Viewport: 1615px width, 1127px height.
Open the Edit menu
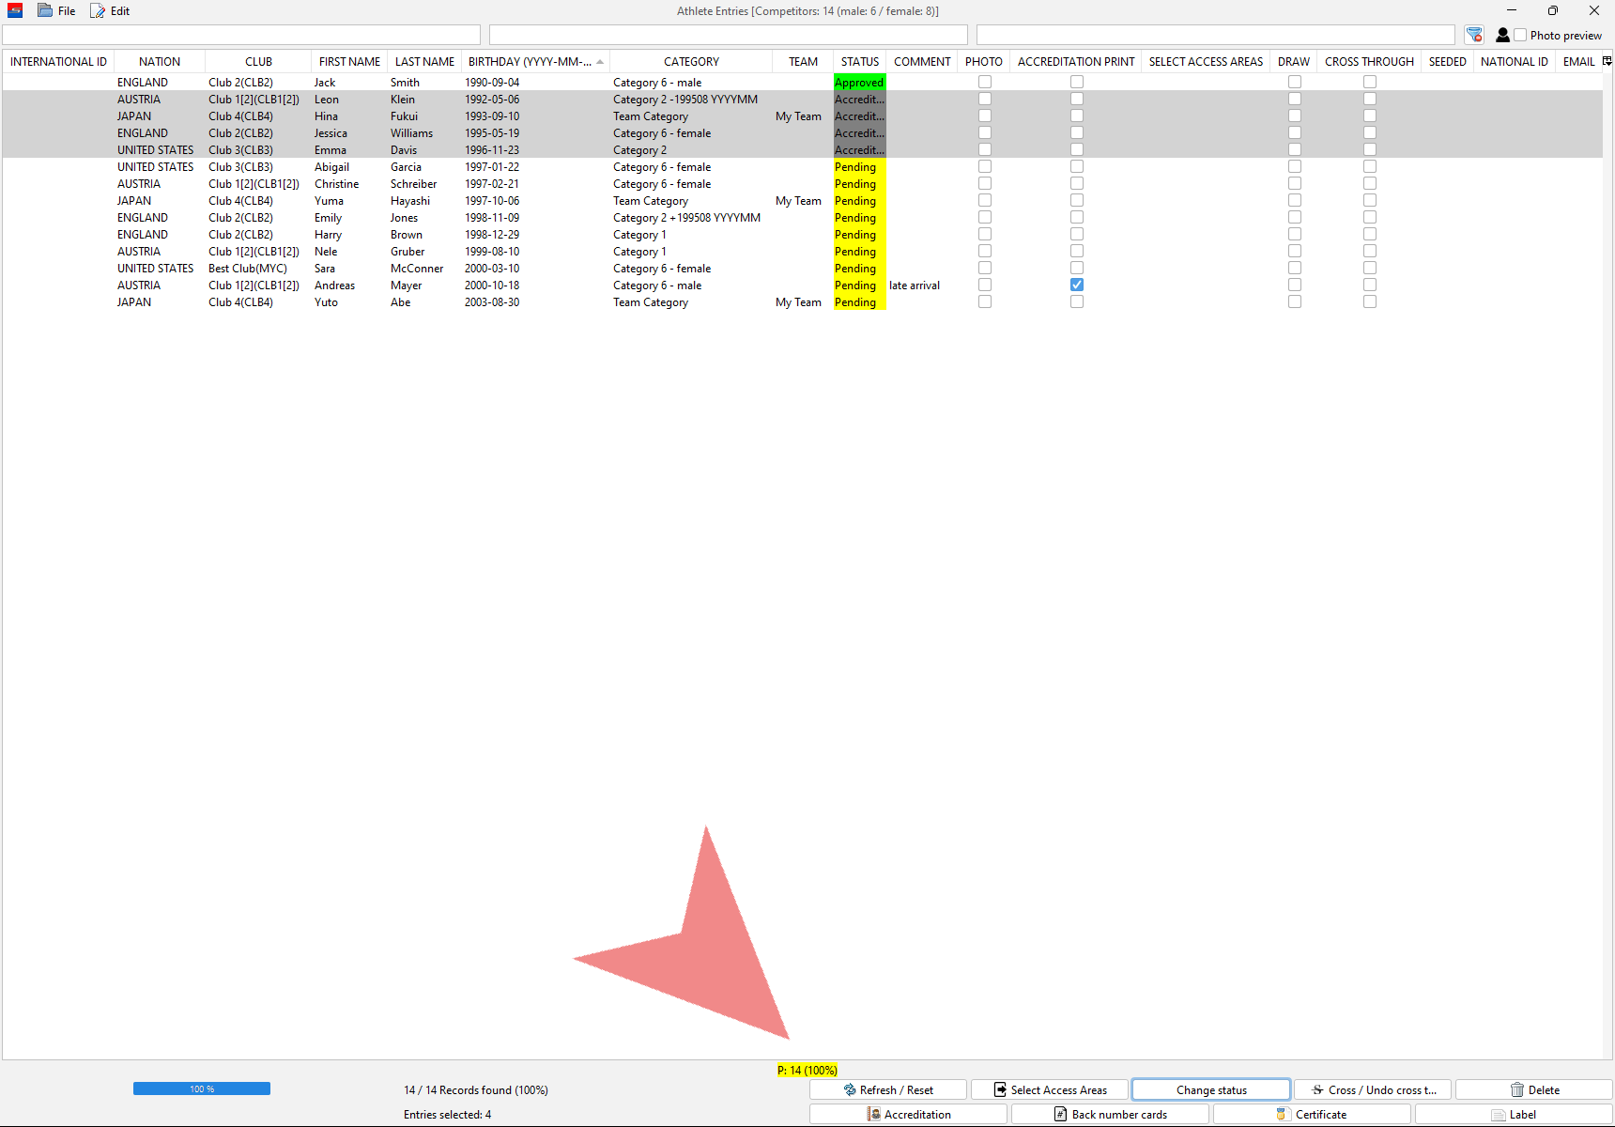coord(111,11)
